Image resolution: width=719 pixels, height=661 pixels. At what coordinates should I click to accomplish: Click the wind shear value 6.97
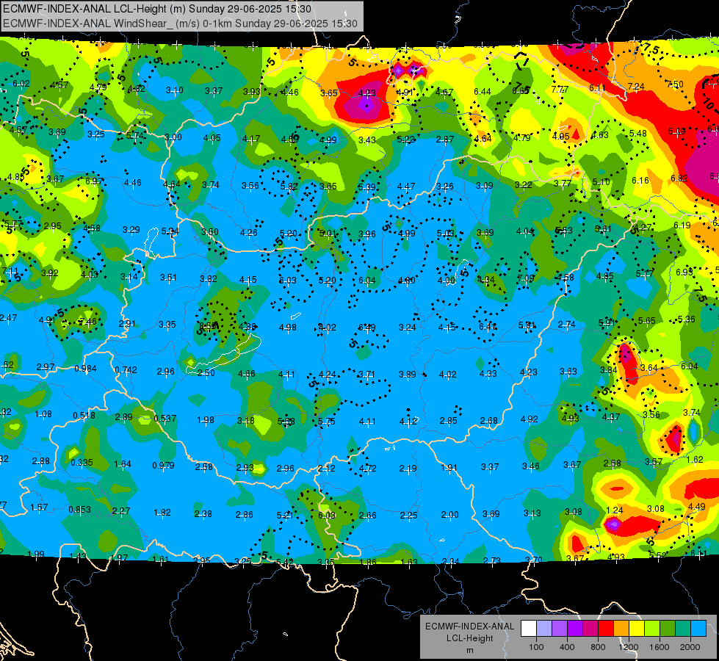pos(94,181)
